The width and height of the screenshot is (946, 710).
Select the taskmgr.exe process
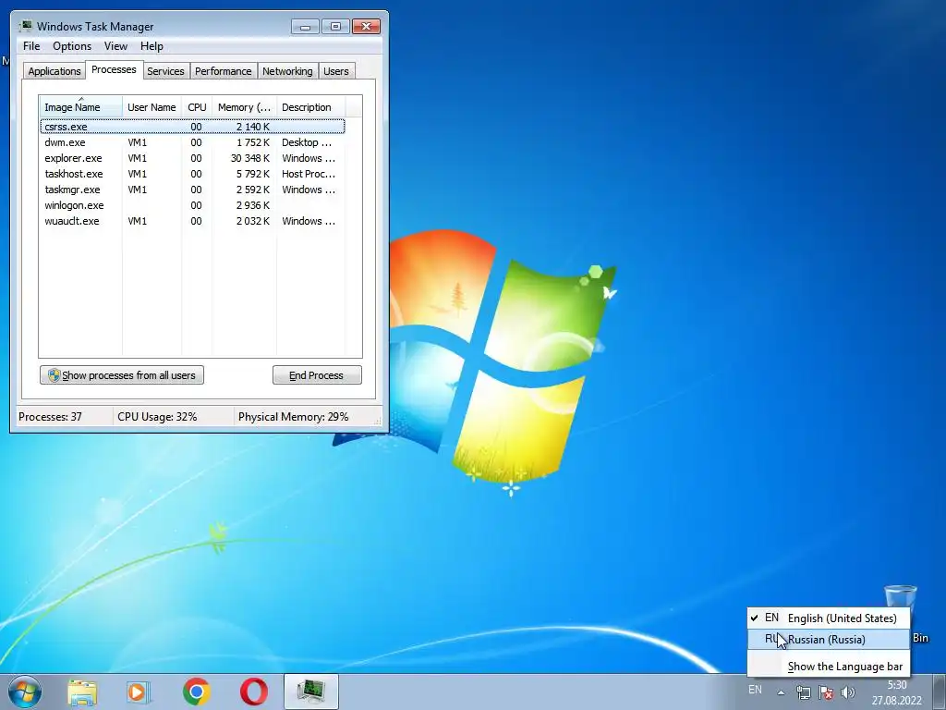192,190
